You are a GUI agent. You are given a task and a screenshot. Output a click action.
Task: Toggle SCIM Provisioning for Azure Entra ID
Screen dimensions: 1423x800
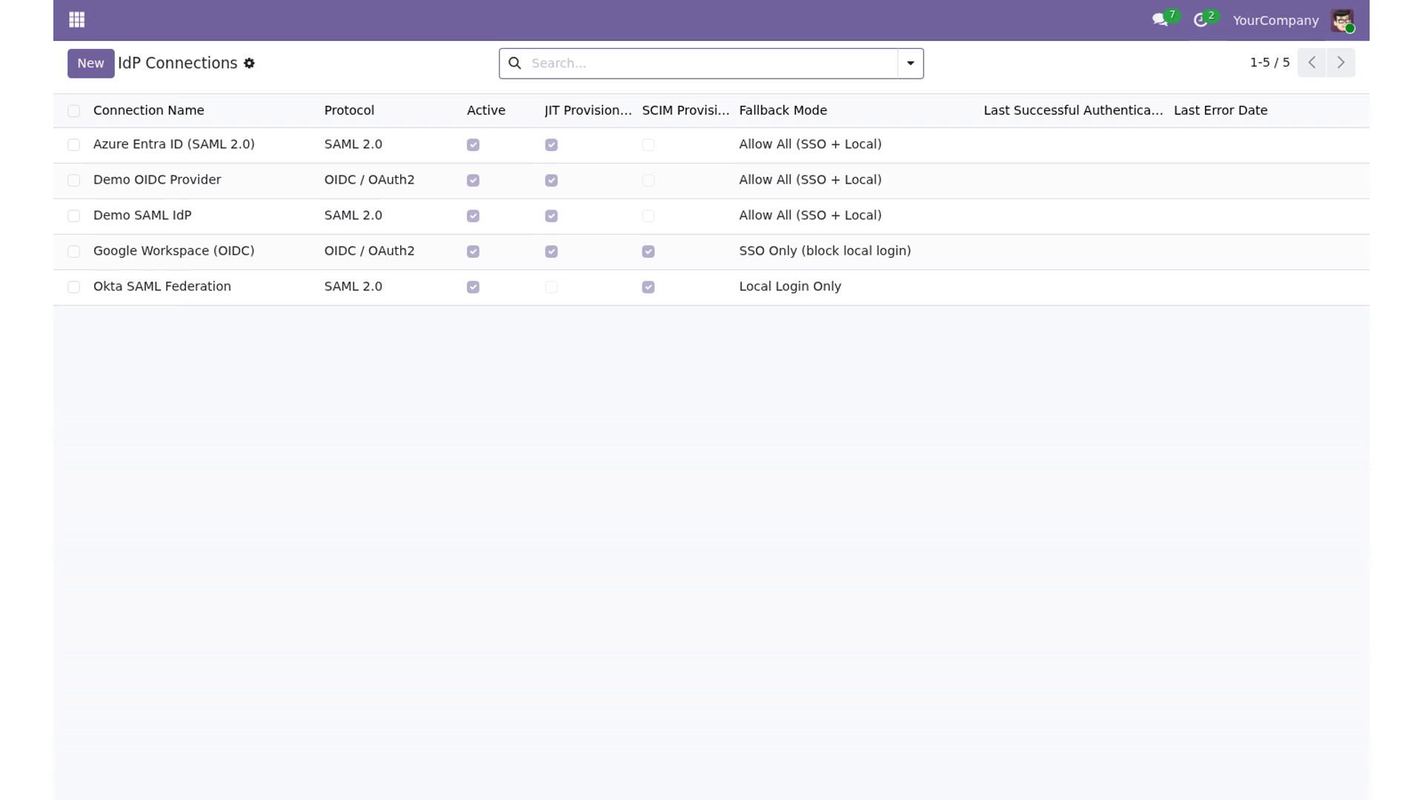point(648,145)
